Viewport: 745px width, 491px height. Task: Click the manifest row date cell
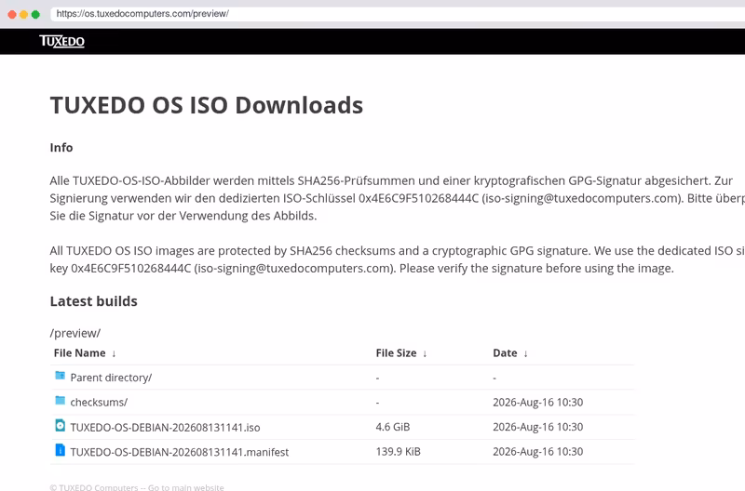tap(538, 452)
